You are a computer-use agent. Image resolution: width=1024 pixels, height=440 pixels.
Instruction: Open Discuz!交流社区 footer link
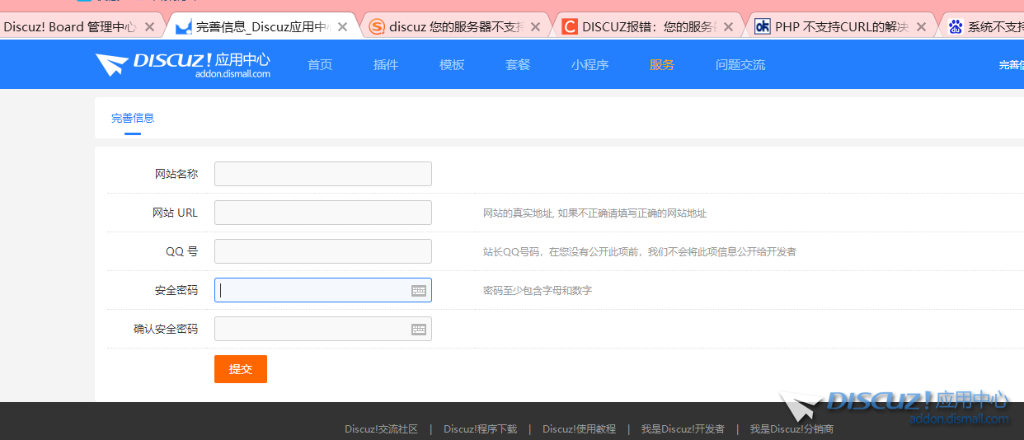(381, 429)
